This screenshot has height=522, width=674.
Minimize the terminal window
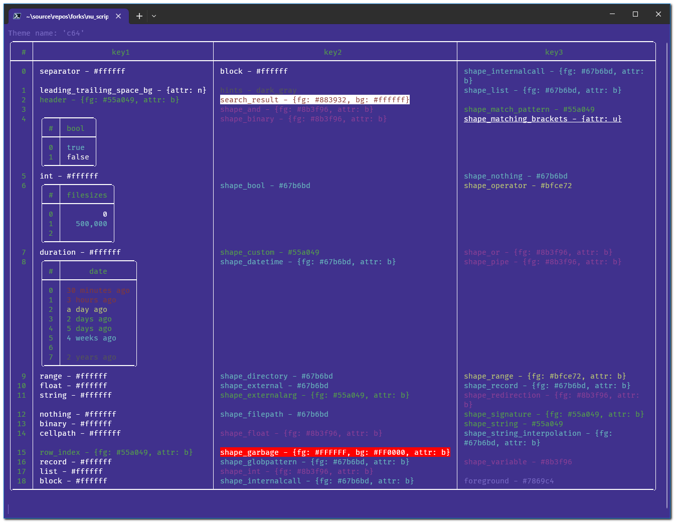tap(612, 14)
